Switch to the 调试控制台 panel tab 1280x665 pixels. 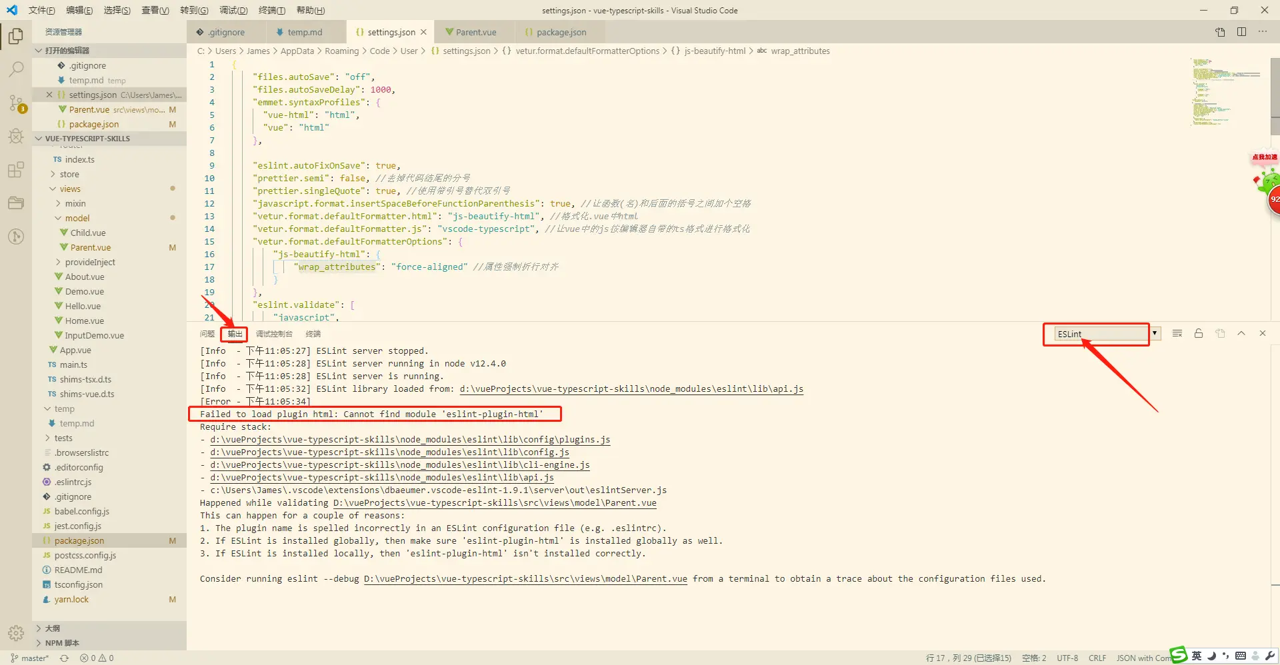tap(274, 334)
